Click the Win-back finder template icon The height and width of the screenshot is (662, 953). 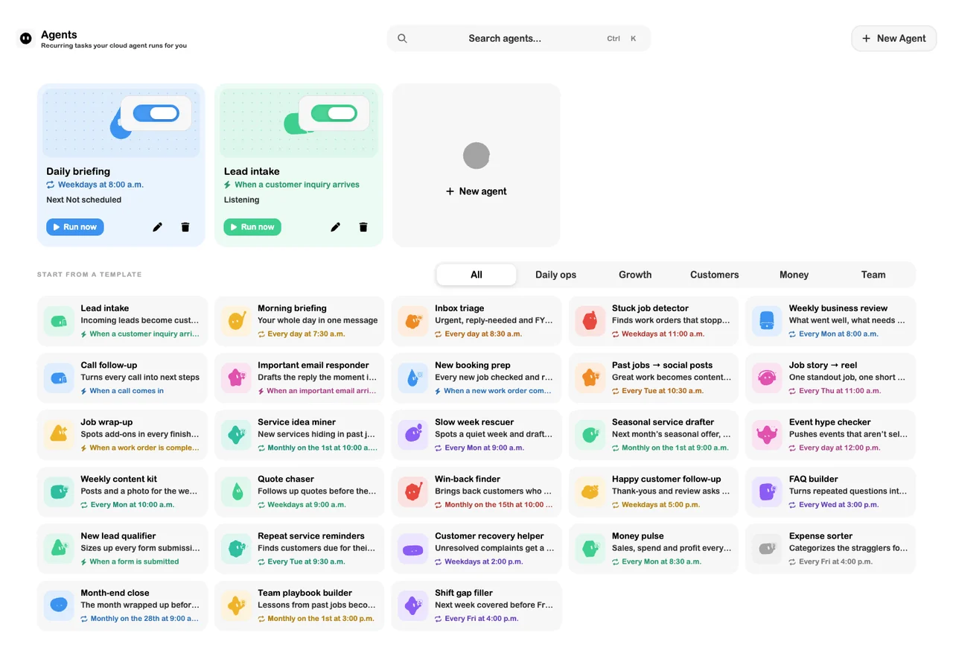point(413,492)
